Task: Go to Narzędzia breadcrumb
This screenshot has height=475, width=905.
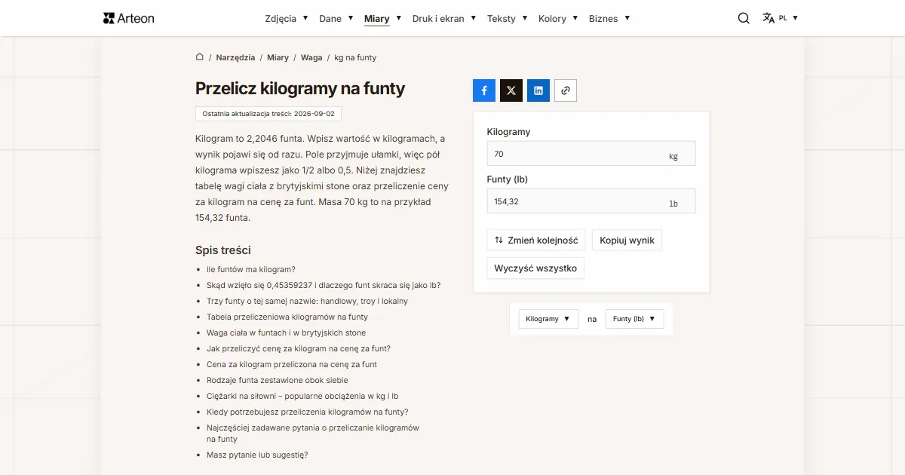Action: point(235,57)
